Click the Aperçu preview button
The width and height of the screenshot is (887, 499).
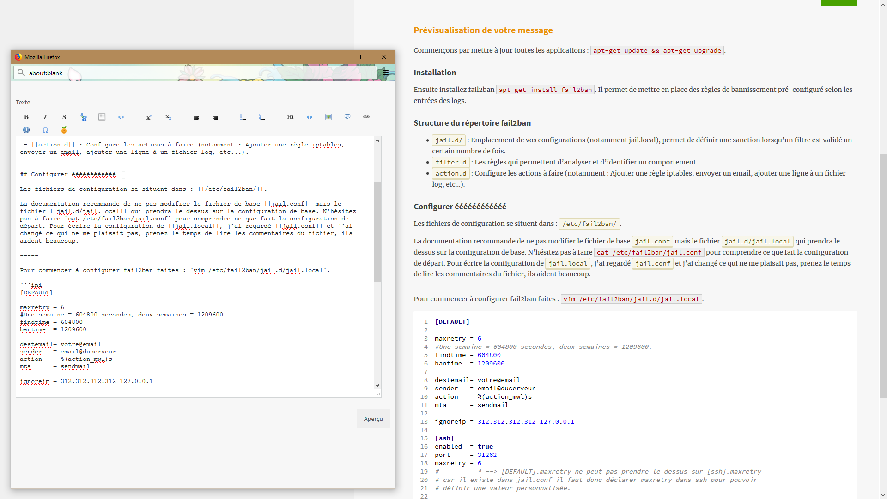(x=373, y=419)
